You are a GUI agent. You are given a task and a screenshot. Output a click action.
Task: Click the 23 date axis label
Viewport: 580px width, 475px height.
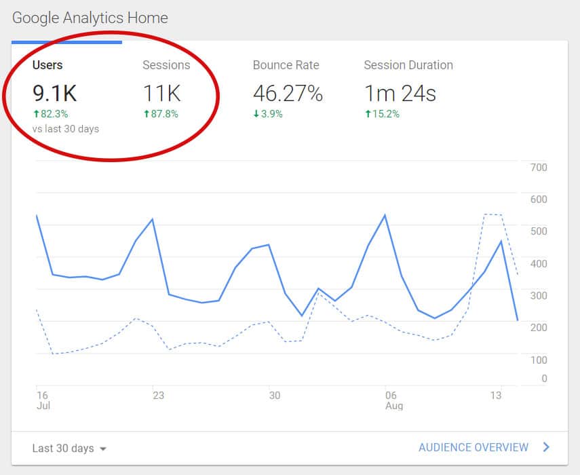point(158,396)
